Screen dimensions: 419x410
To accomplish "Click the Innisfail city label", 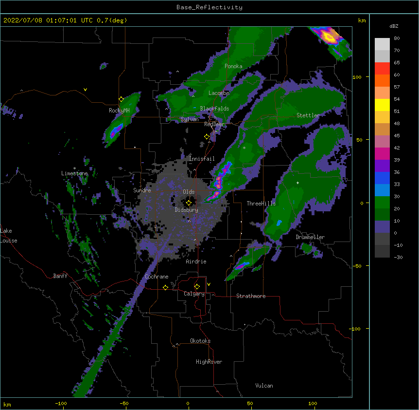I will (x=202, y=159).
